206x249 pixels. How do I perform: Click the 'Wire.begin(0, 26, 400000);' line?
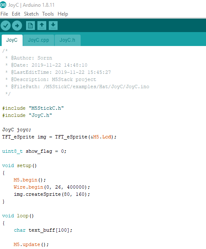point(52,187)
